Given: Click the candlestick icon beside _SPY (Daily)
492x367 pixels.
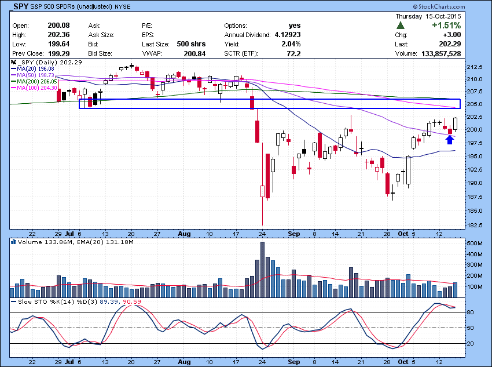Looking at the screenshot, I should click(14, 62).
